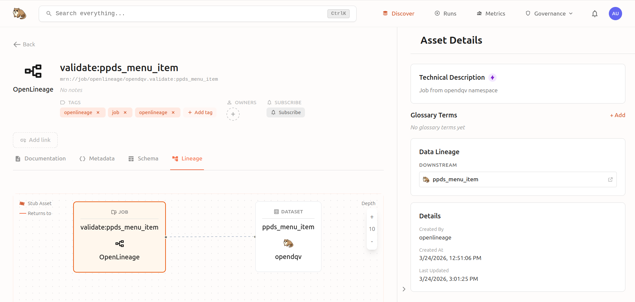Select the Lineage tab
The image size is (635, 302).
pos(187,159)
